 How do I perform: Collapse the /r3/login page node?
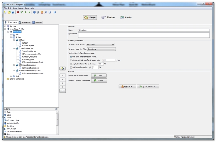(14, 40)
